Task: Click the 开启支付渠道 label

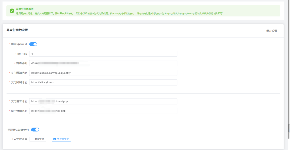Action: (19, 139)
